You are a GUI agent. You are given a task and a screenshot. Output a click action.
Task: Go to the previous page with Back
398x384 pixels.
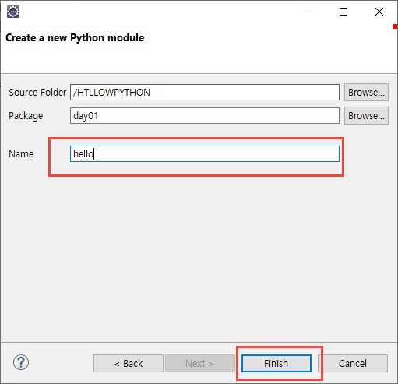click(129, 363)
